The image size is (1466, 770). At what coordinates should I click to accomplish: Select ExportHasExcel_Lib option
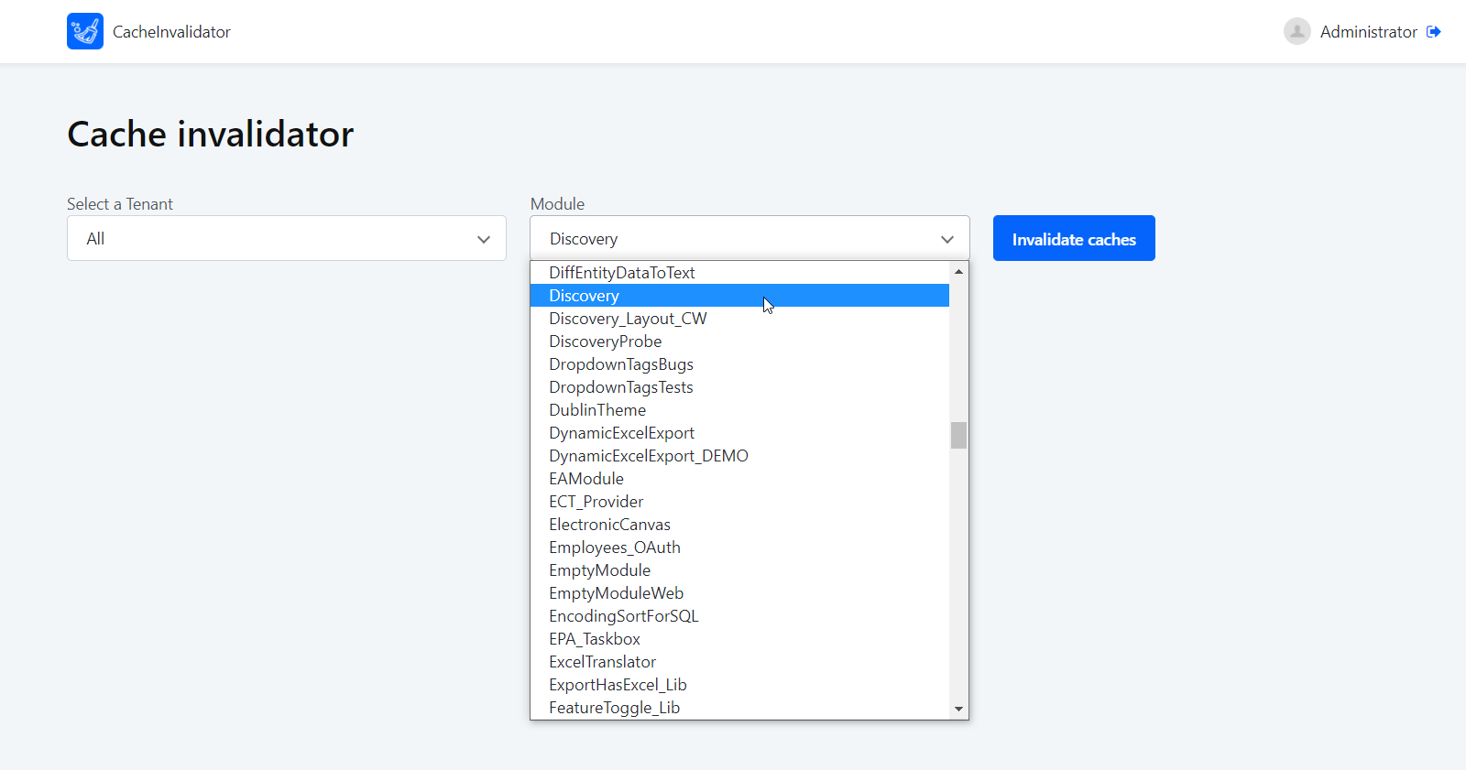point(739,685)
